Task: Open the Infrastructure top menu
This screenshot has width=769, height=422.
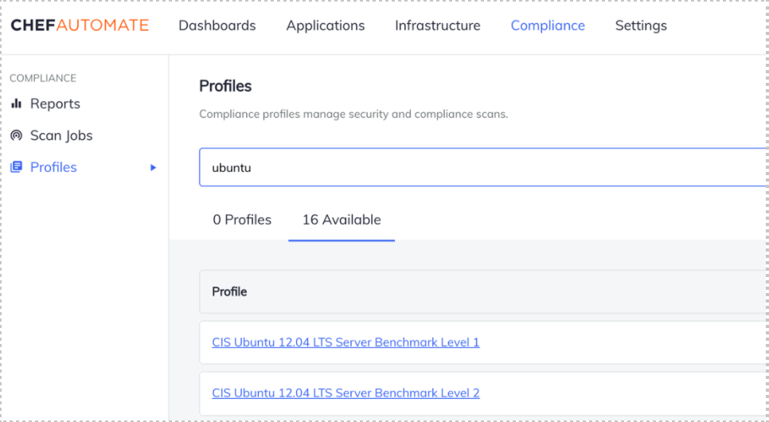Action: coord(437,25)
